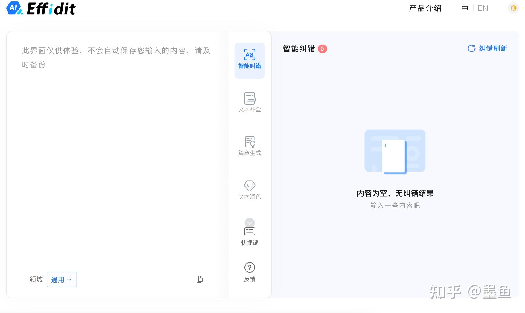
Task: Expand the 通用 selector chevron
Action: point(69,280)
